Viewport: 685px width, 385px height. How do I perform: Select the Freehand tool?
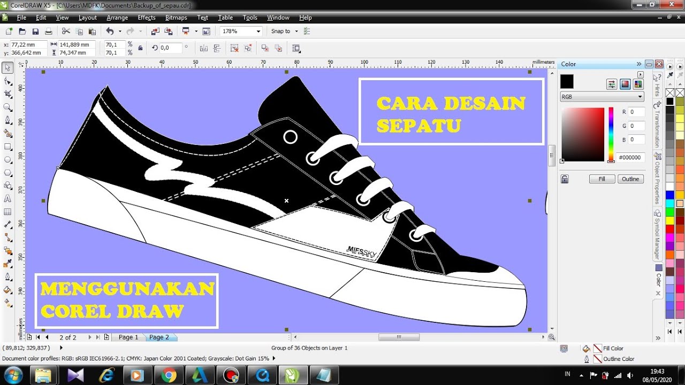click(x=7, y=120)
